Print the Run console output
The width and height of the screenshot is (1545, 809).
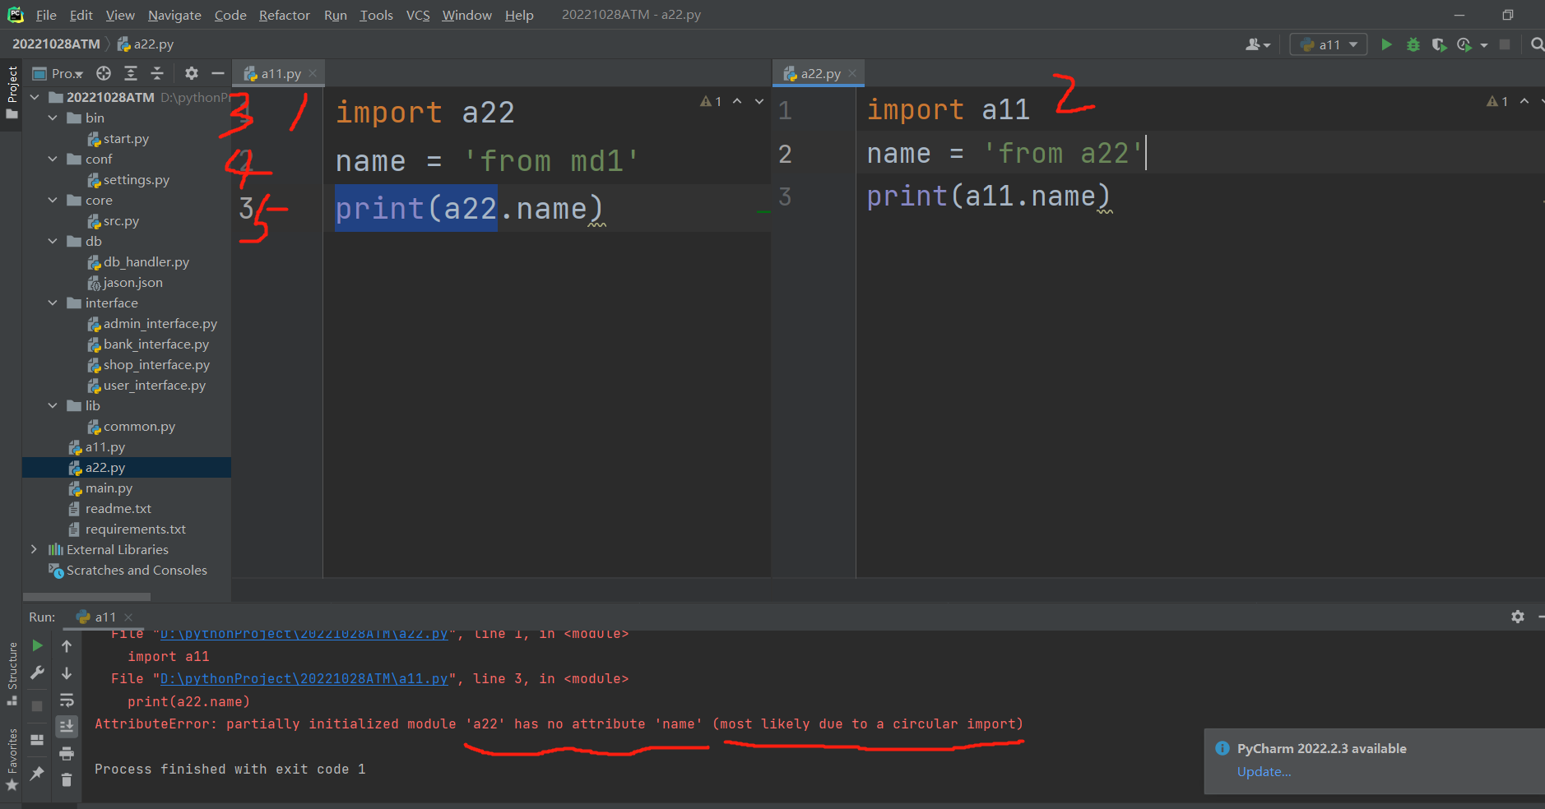(67, 753)
